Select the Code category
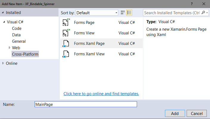This screenshot has width=210, height=119. (17, 28)
